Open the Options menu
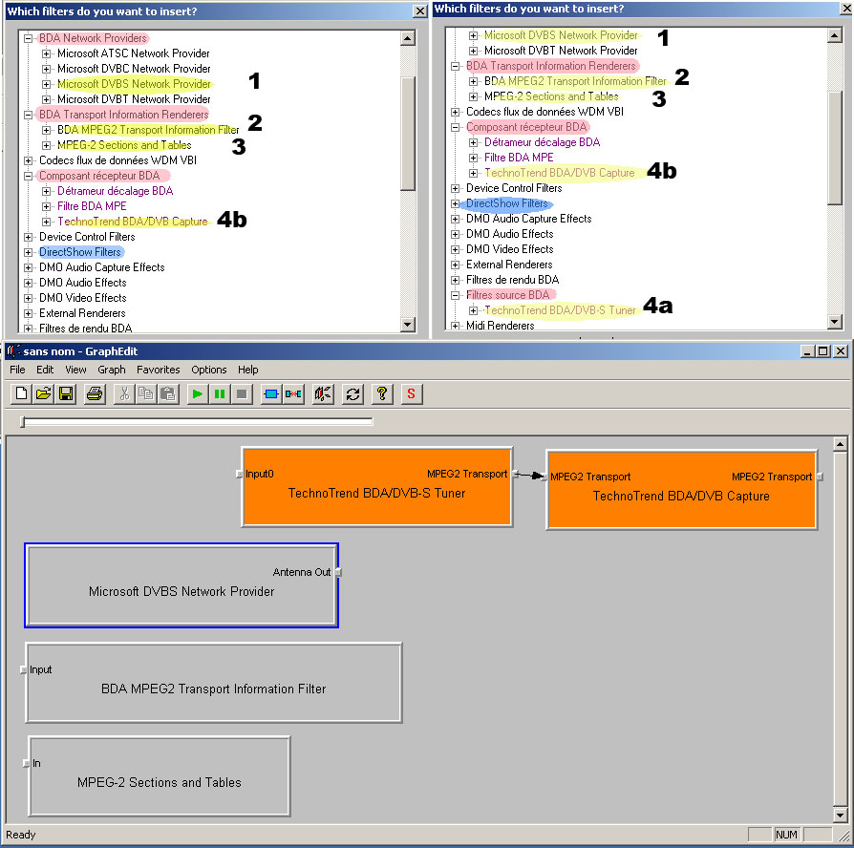The image size is (854, 848). click(208, 370)
